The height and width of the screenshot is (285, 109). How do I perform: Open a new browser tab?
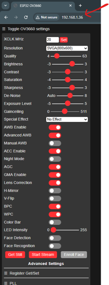80,6
